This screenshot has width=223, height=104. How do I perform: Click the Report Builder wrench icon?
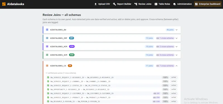(x=114, y=4)
